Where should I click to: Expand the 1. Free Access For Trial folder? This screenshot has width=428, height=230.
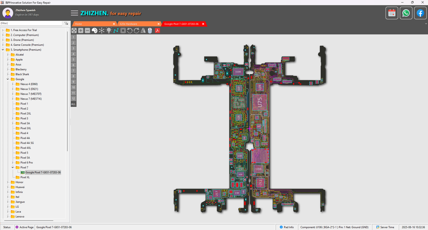(x=3, y=30)
